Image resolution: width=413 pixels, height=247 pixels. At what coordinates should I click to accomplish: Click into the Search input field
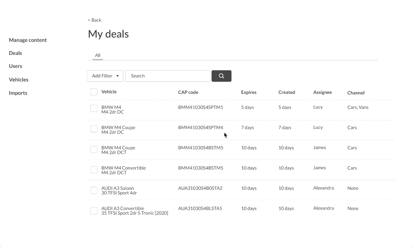click(168, 76)
